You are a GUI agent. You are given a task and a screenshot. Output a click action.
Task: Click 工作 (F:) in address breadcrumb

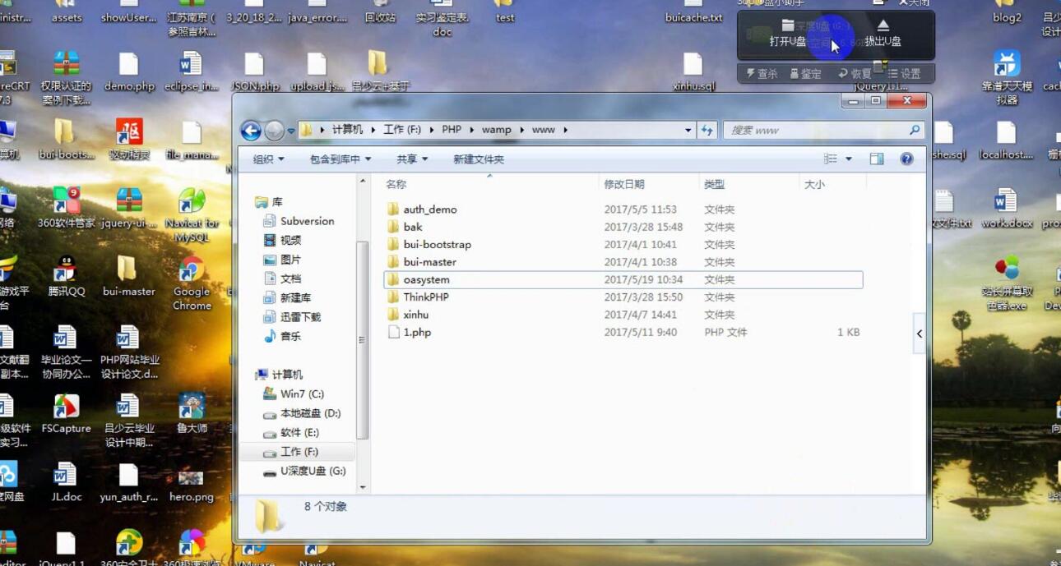tap(401, 130)
